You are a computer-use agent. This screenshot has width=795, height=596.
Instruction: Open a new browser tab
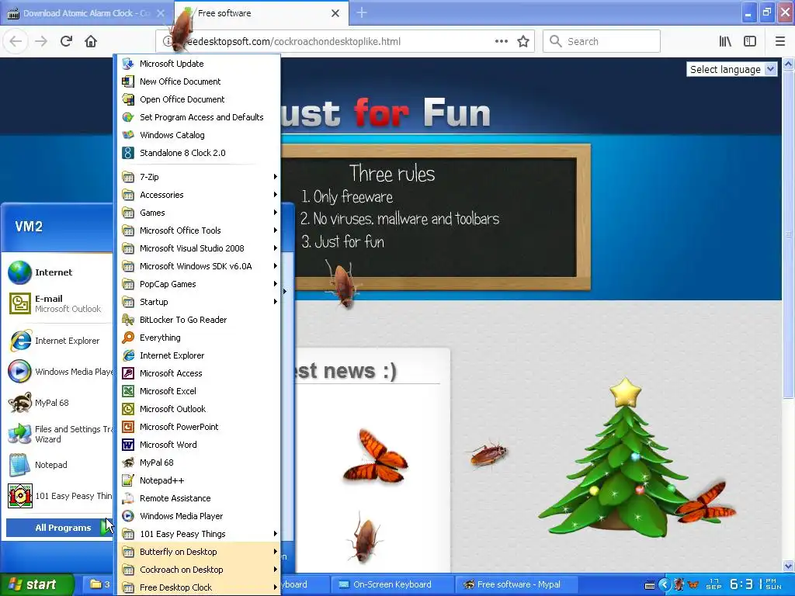[x=362, y=13]
